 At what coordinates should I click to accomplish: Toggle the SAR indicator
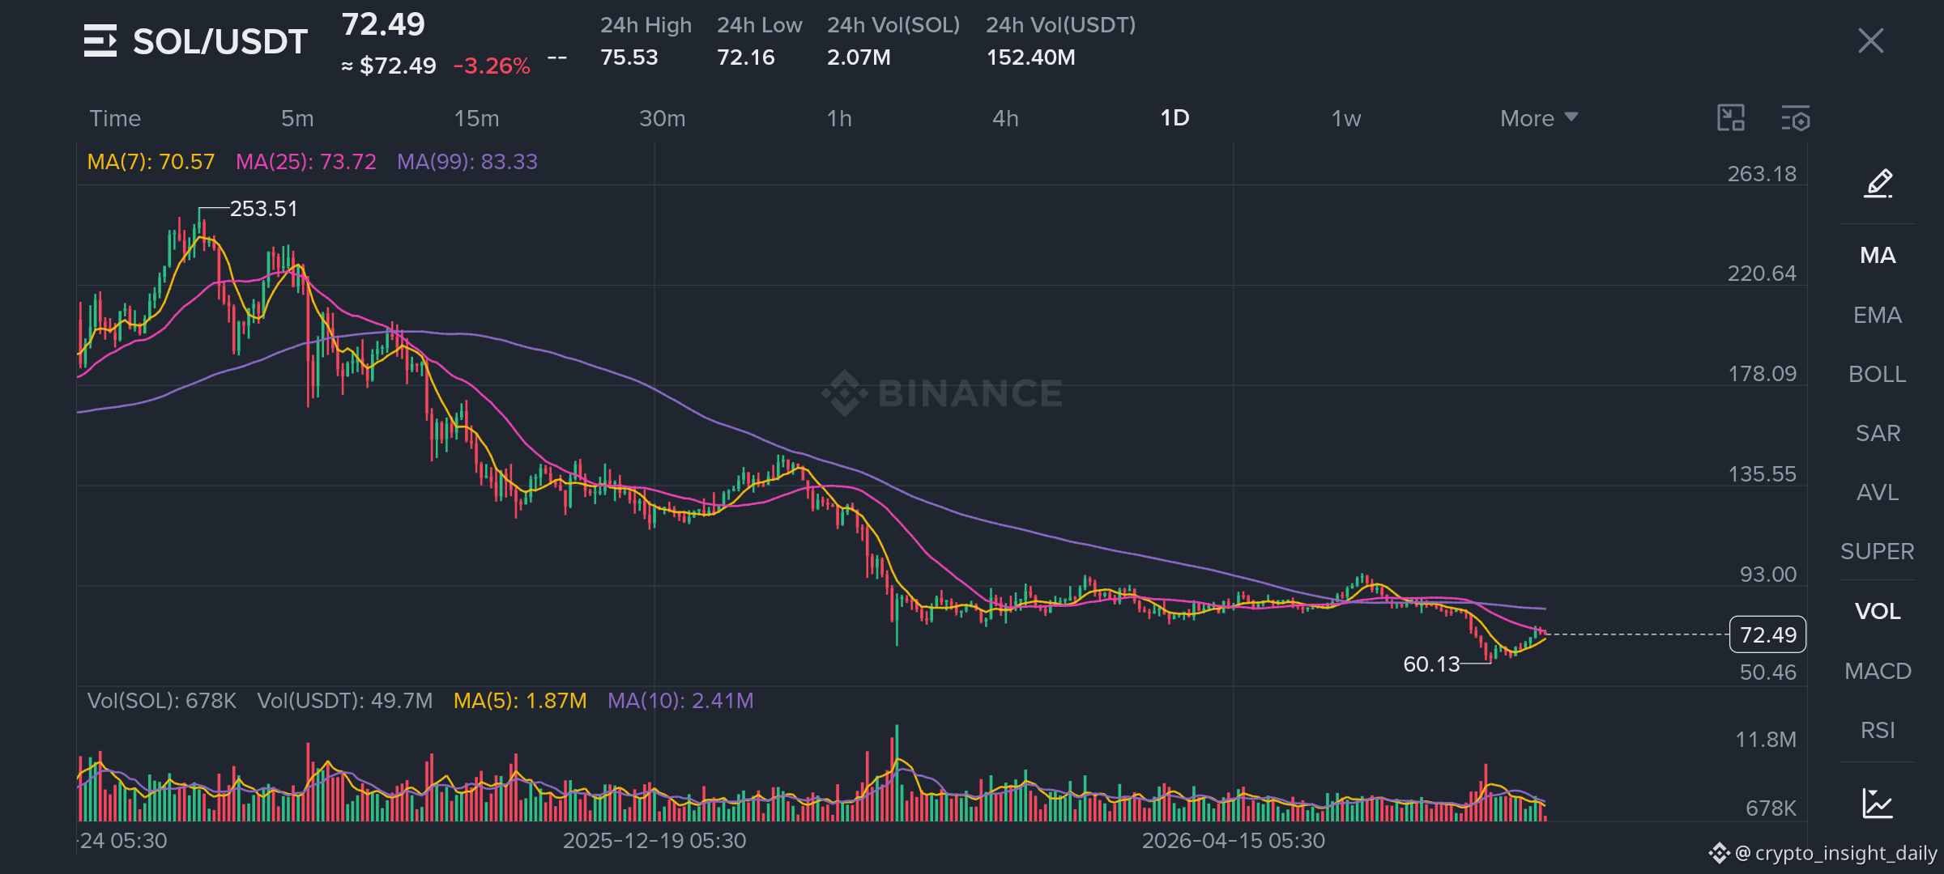coord(1878,433)
